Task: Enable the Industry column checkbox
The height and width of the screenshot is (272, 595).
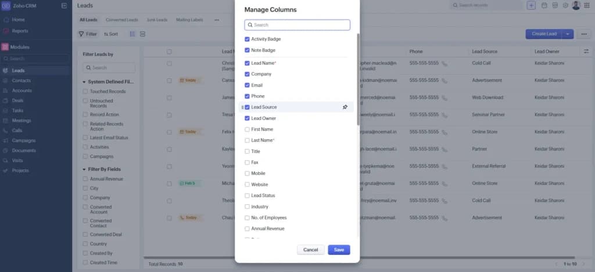Action: 247,207
